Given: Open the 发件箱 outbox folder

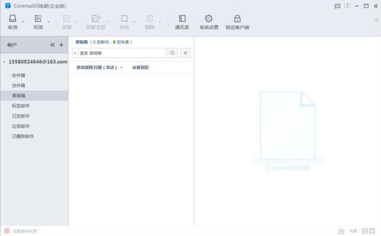Looking at the screenshot, I should (18, 85).
